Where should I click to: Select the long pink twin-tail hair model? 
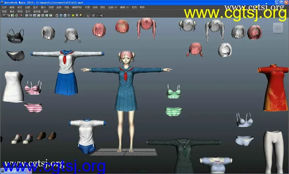click(146, 28)
